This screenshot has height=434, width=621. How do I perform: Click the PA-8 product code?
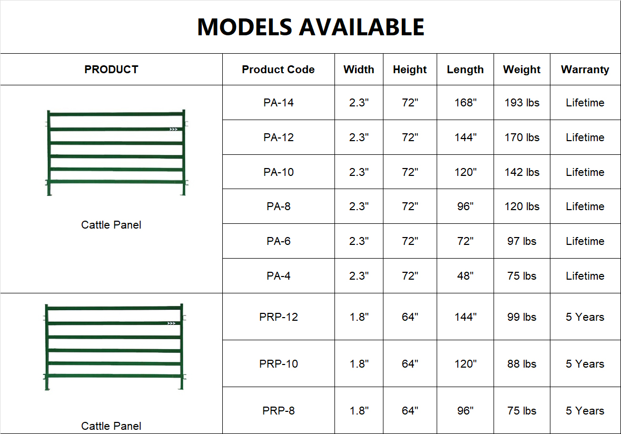coord(279,206)
